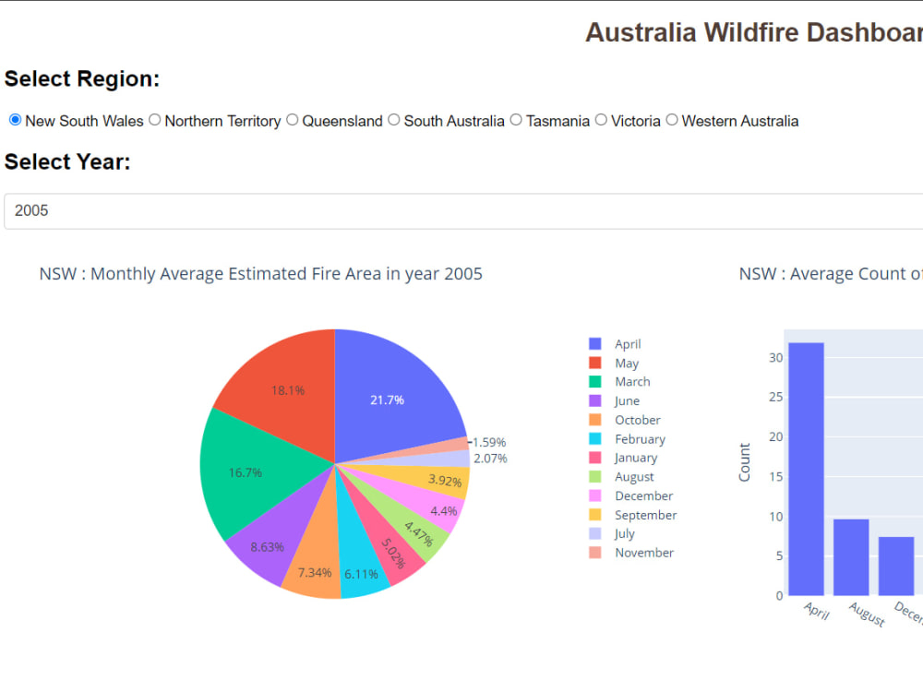Click the 'NSW : Average Count' bar chart title
The width and height of the screenshot is (923, 692).
tap(831, 274)
